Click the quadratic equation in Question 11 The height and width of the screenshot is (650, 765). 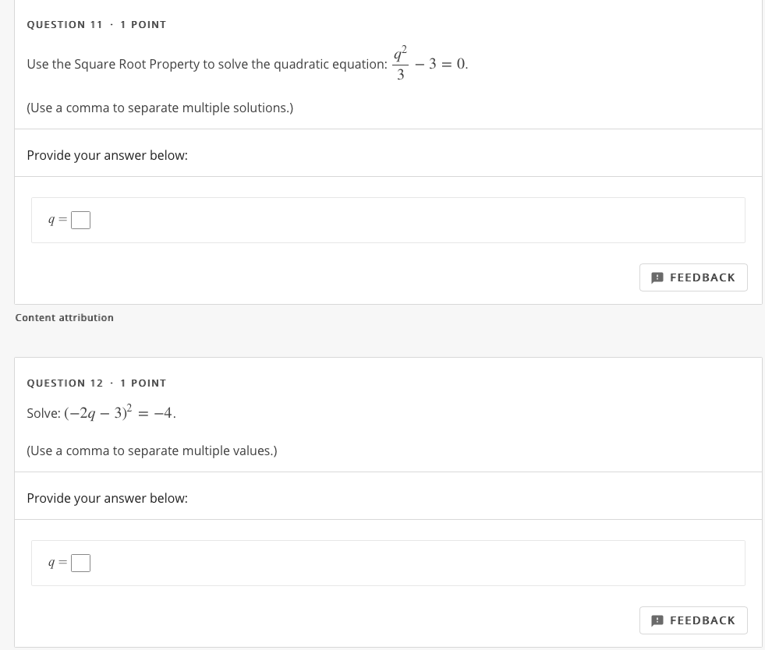[x=429, y=64]
